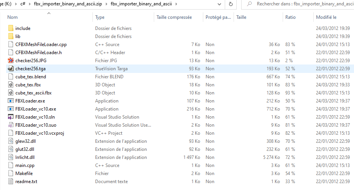Image resolution: width=354 pixels, height=190 pixels.
Task: Expand chevron after the c# breadcrumb
Action: 30,4
